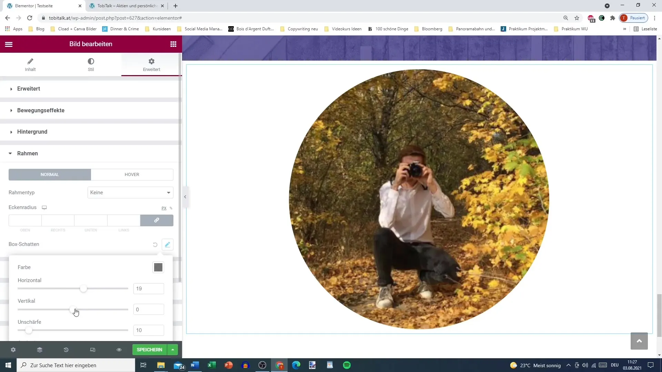This screenshot has height=372, width=662.
Task: Open the widgets grid panel
Action: [x=173, y=44]
